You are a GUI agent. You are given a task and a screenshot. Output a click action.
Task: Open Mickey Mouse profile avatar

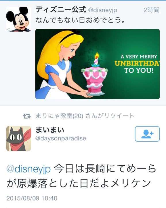tap(18, 19)
